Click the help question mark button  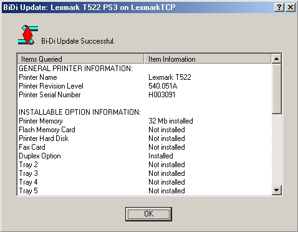(x=279, y=7)
